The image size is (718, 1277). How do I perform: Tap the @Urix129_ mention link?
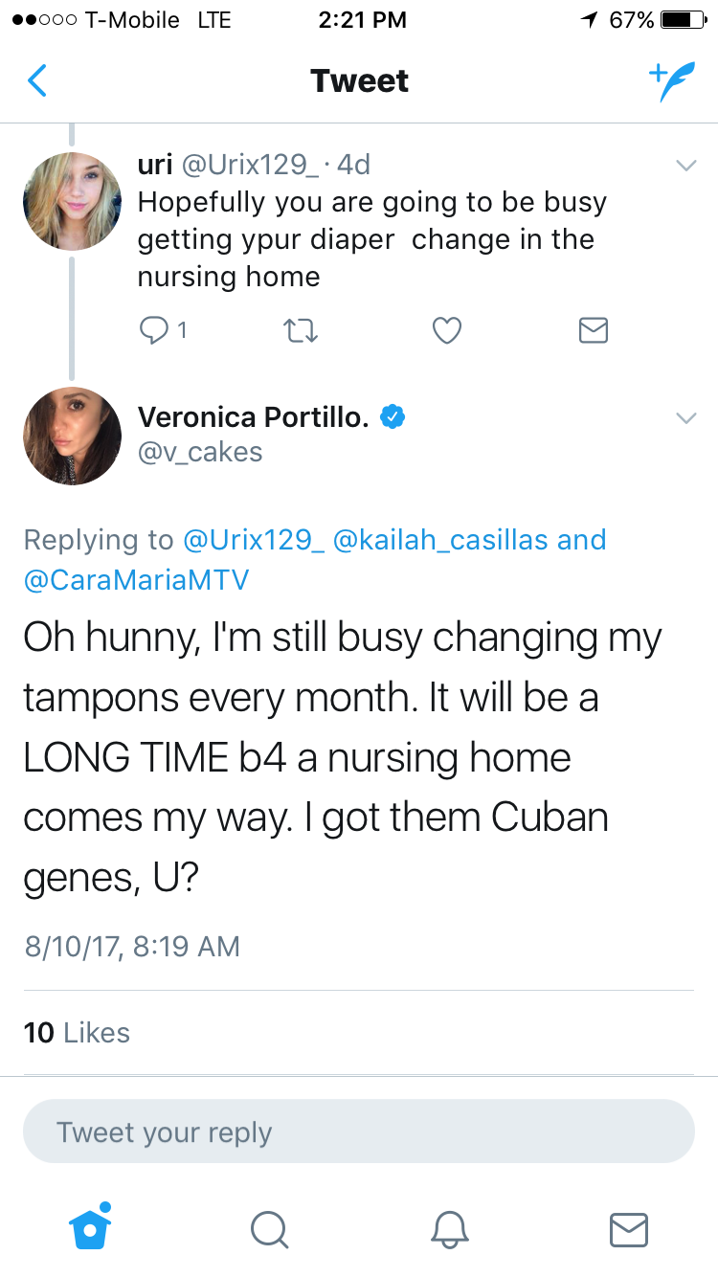tap(253, 540)
